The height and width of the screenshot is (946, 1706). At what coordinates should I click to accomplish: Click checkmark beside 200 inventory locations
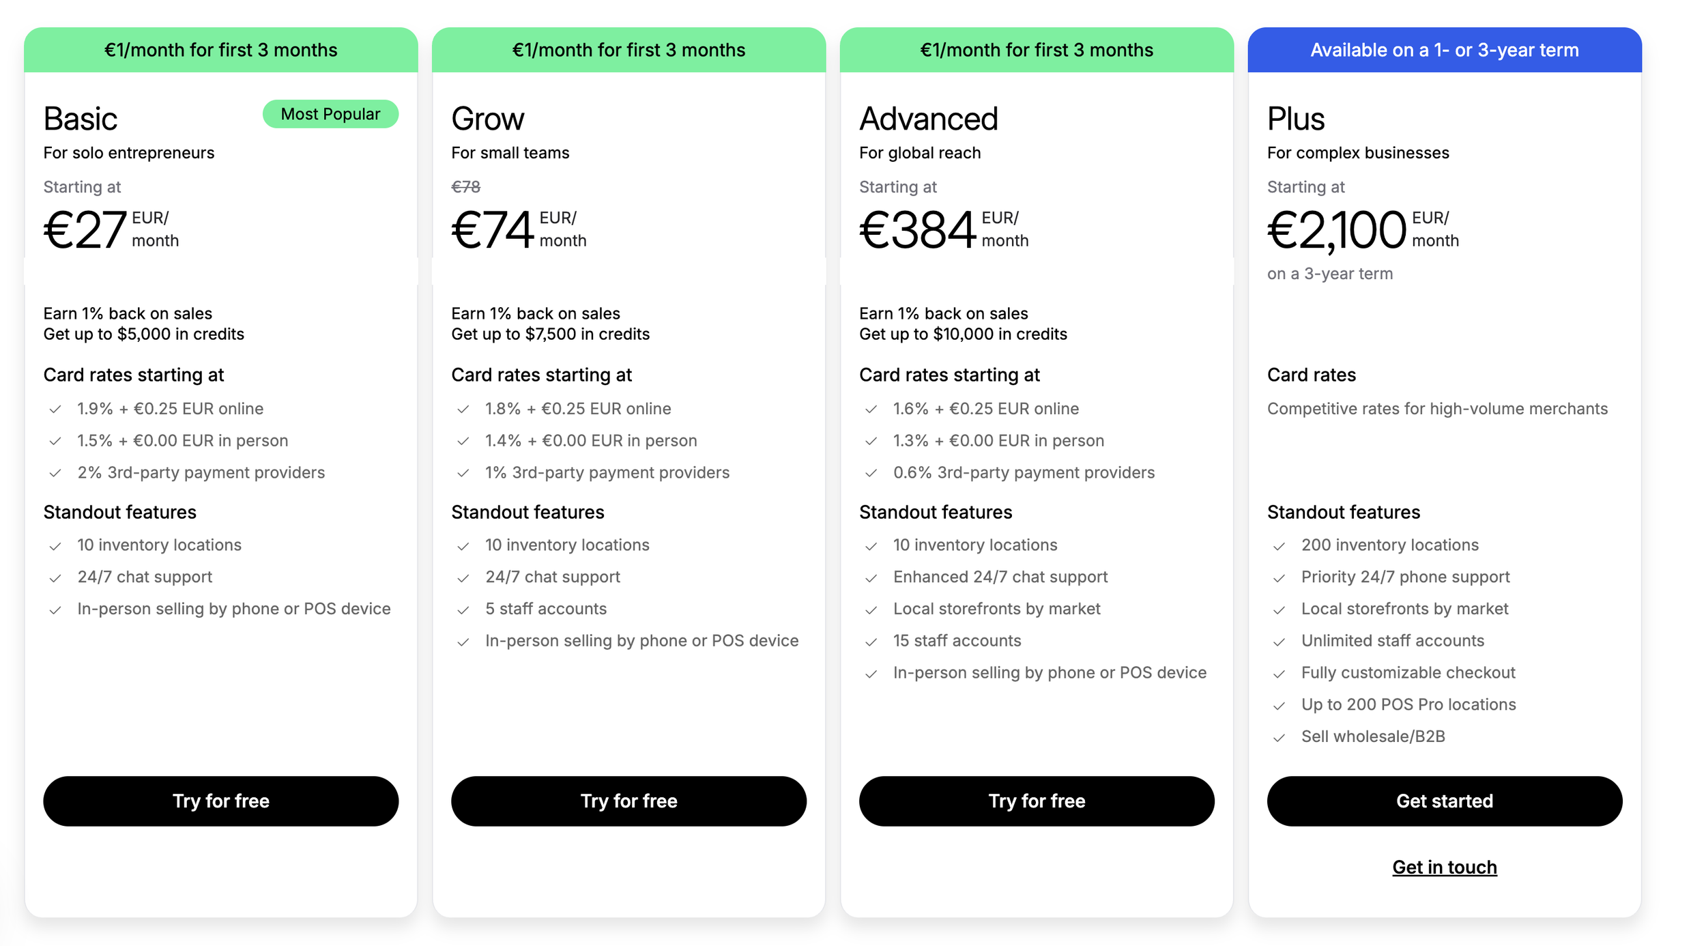1279,546
